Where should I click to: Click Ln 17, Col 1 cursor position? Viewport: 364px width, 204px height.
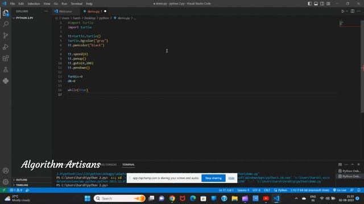pos(226,190)
